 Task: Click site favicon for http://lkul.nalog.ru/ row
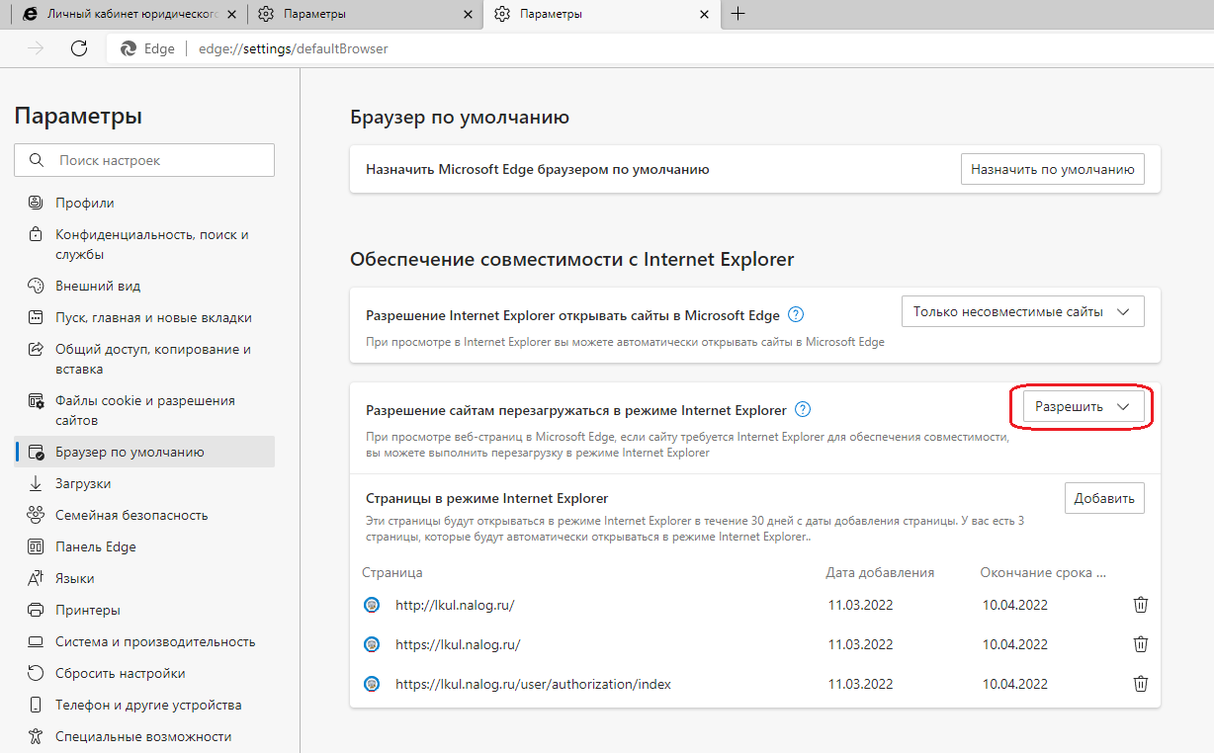point(372,605)
